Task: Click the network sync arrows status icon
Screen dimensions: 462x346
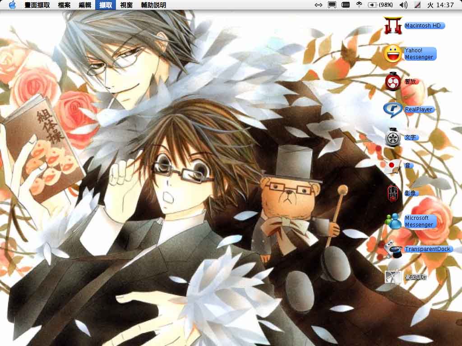Action: [318, 5]
